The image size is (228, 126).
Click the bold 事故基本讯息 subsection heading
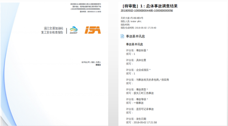(134, 44)
